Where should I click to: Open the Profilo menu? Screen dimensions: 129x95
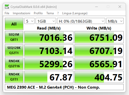pyautogui.click(x=38, y=13)
